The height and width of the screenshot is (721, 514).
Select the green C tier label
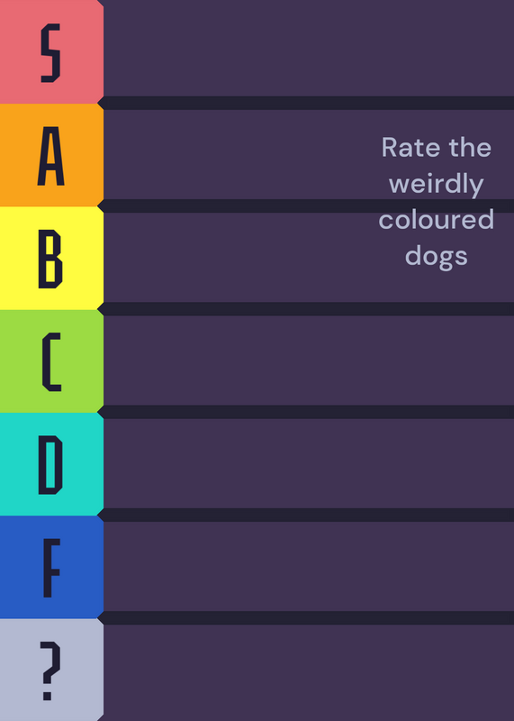tap(51, 361)
